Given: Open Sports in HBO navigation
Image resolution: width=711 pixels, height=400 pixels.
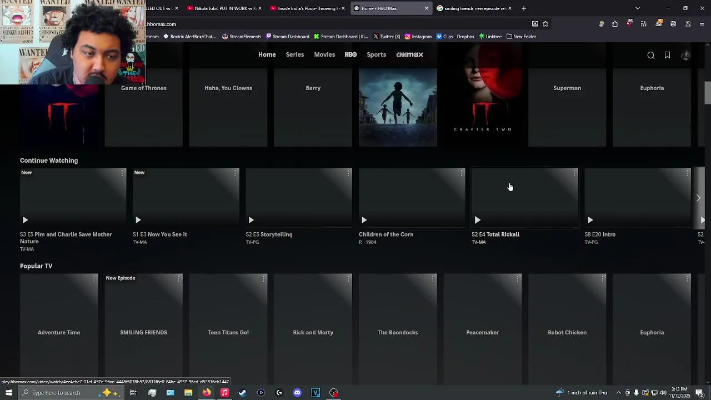Looking at the screenshot, I should [376, 55].
